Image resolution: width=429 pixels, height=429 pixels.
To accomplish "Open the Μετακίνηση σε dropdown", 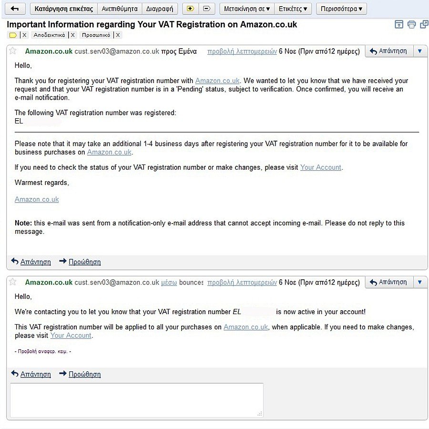I will click(x=246, y=9).
